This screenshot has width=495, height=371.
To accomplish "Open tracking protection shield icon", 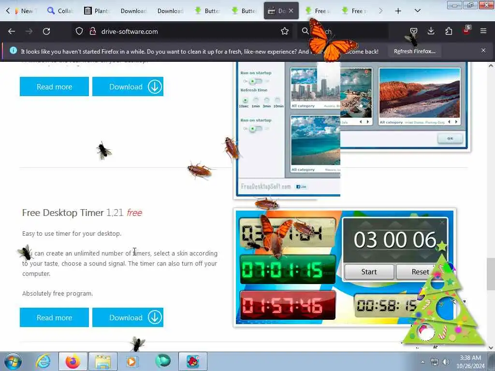I will [x=79, y=31].
